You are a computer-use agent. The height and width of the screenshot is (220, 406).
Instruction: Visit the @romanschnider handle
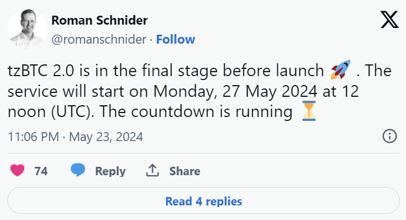click(99, 40)
